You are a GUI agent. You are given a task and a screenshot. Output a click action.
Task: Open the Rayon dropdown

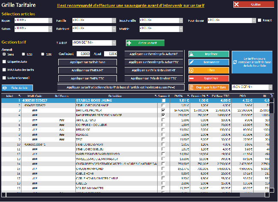point(50,20)
